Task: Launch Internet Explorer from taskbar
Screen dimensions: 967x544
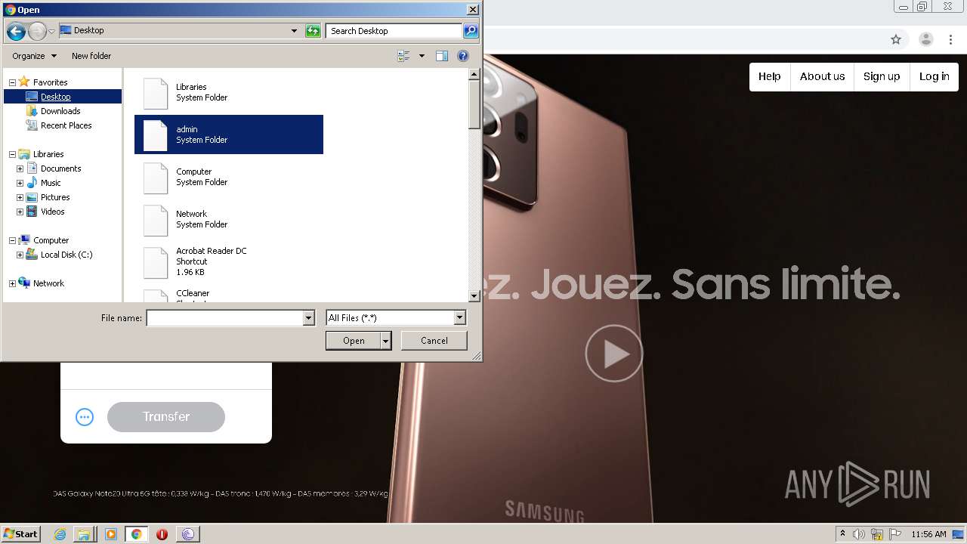Action: coord(60,534)
